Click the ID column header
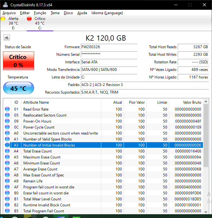This screenshot has width=212, height=218. point(16,102)
